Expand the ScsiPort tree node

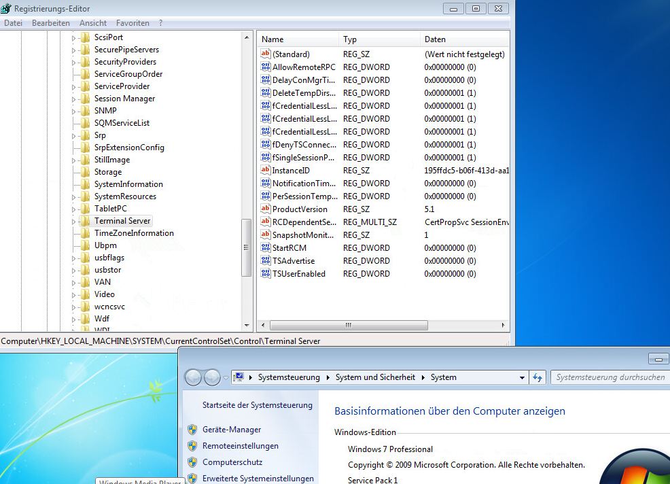73,38
